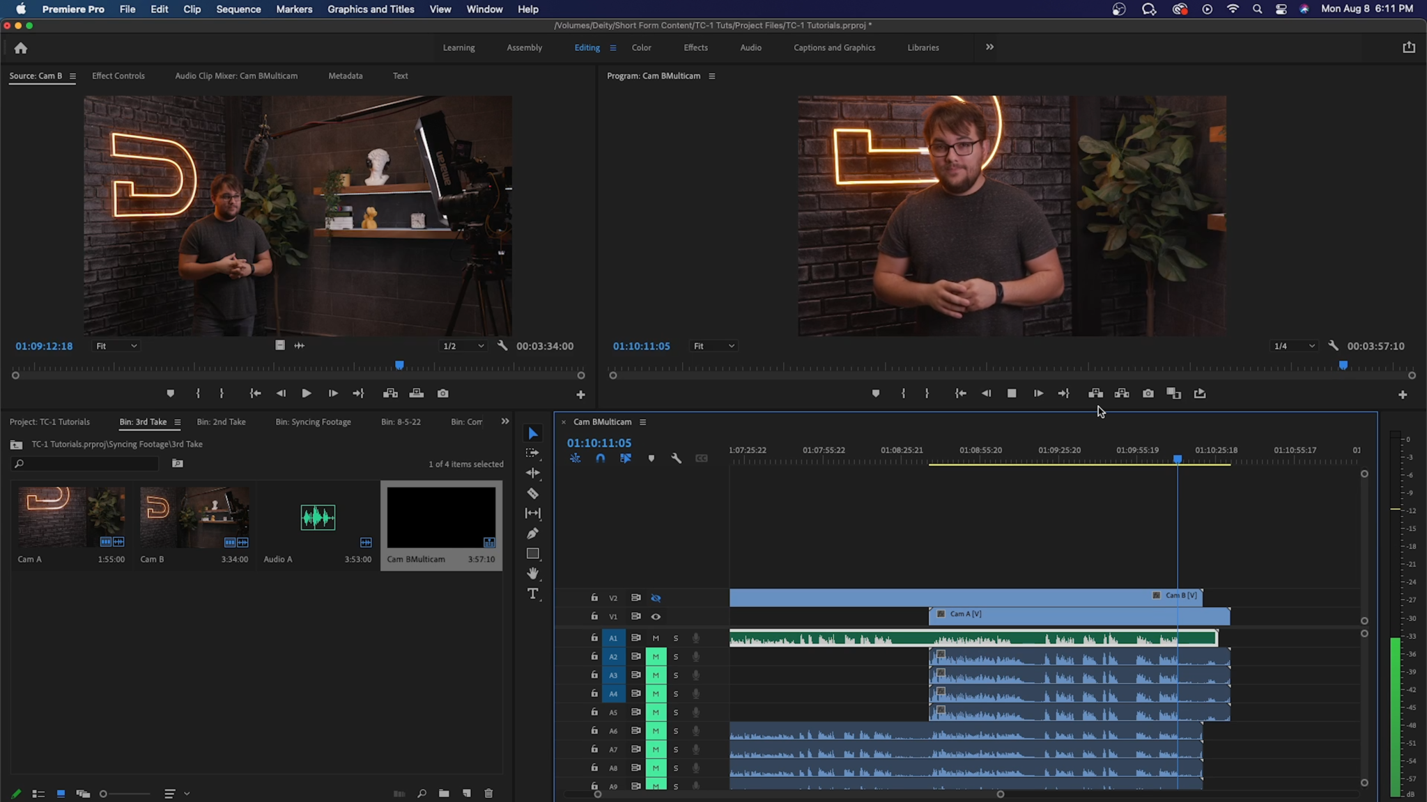
Task: Open the Cam BMulticam timeline panel menu
Action: [x=642, y=422]
